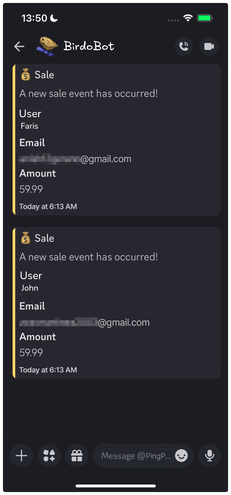Tap the plus attachment button
Viewport: 231px width, 495px height.
pos(21,456)
